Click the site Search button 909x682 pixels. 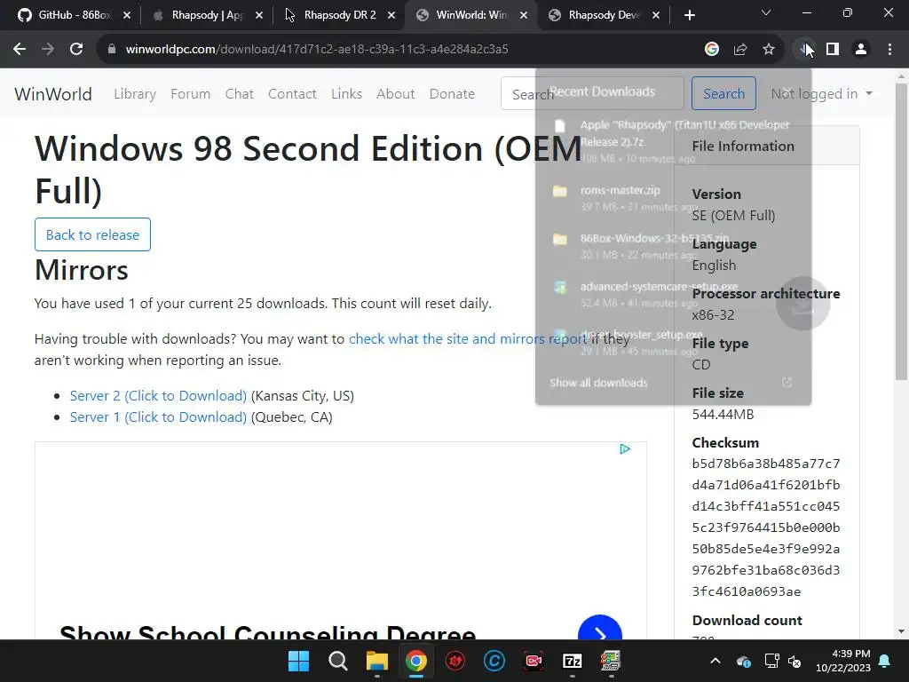coord(723,93)
